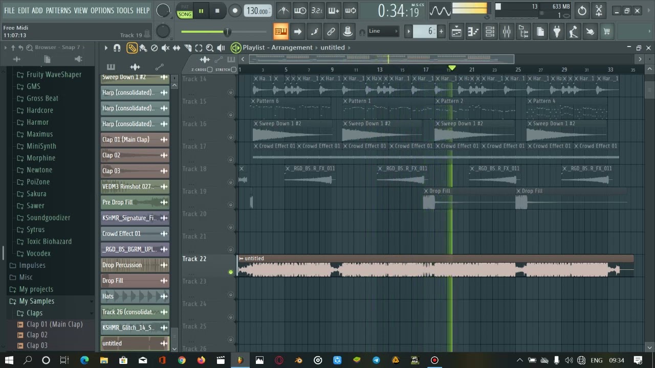Click the step editing arrow icon

pyautogui.click(x=297, y=32)
